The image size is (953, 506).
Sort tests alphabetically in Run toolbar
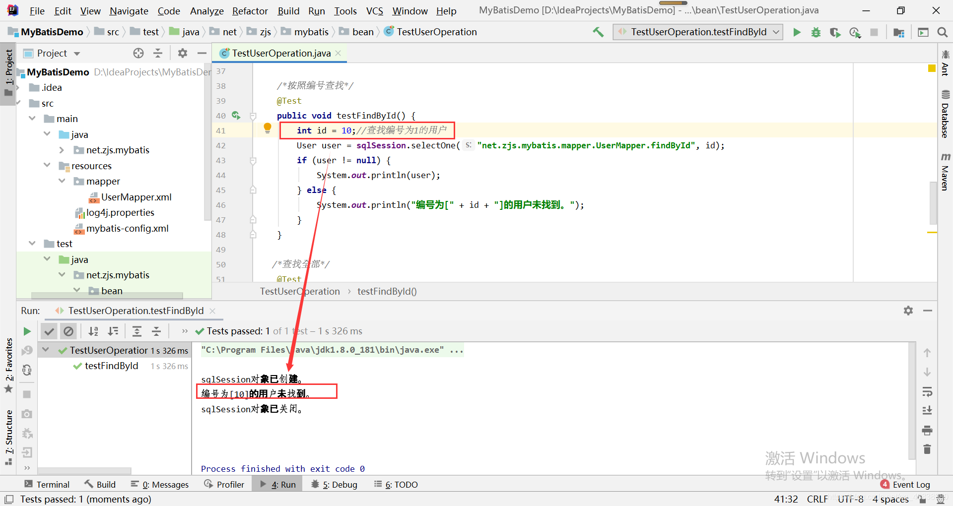[93, 331]
